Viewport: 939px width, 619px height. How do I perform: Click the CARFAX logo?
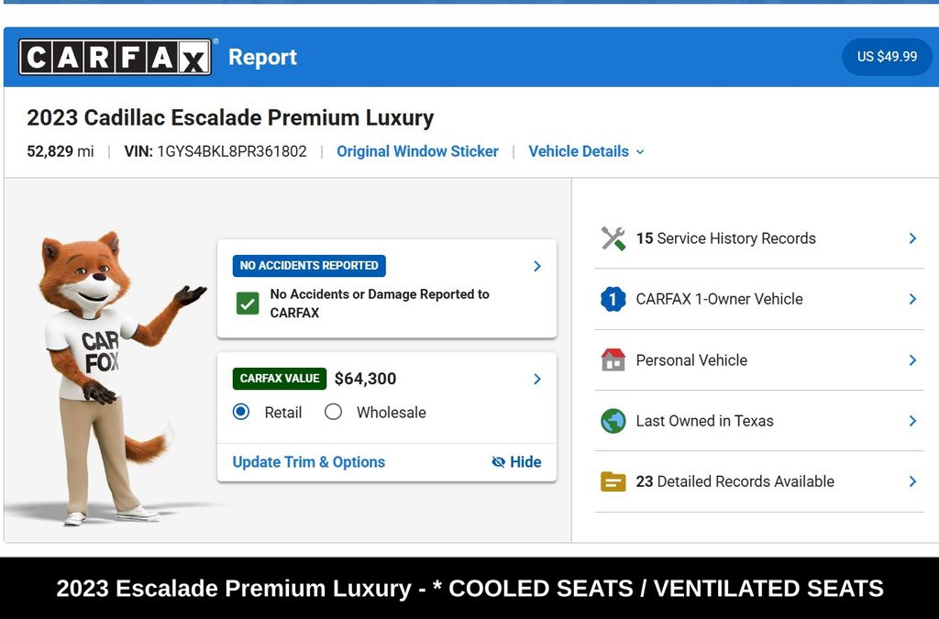point(115,57)
